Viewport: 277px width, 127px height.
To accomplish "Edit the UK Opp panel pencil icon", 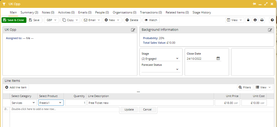I will click(x=133, y=30).
